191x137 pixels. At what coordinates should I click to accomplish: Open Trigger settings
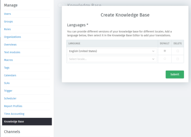(x=8, y=91)
